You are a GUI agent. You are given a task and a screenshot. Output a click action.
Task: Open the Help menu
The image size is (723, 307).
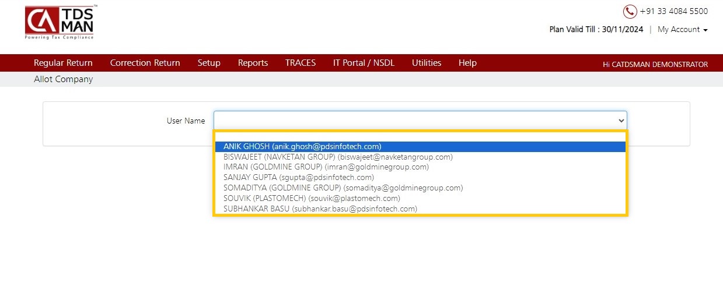(x=467, y=63)
